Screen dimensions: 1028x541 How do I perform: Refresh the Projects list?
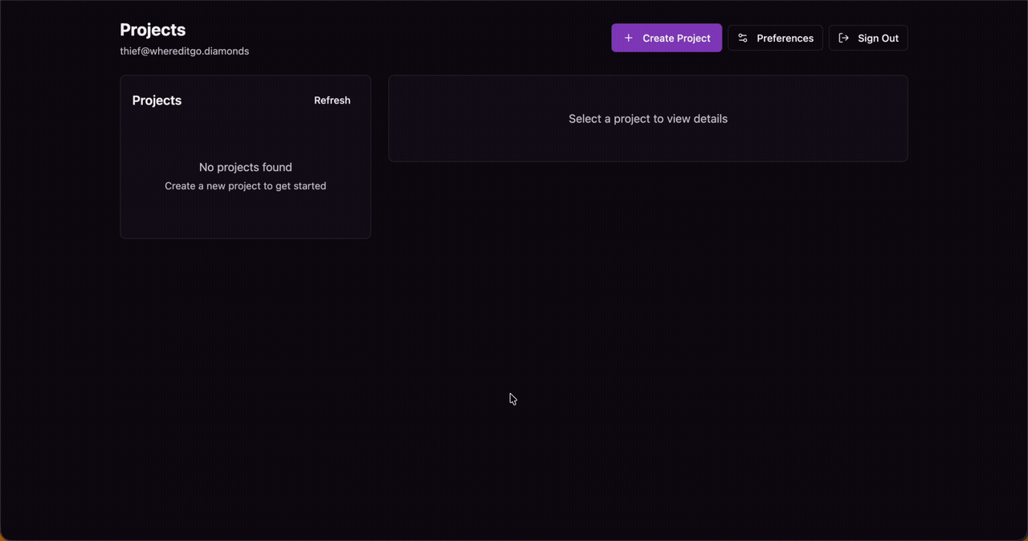(332, 100)
